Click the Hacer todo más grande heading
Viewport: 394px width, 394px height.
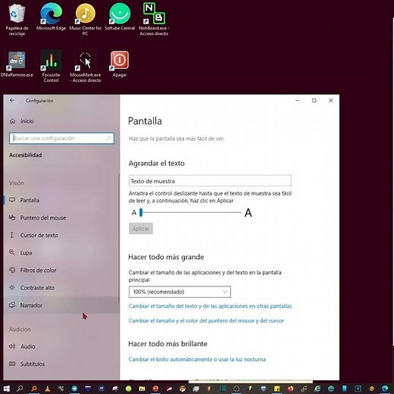[x=166, y=257]
